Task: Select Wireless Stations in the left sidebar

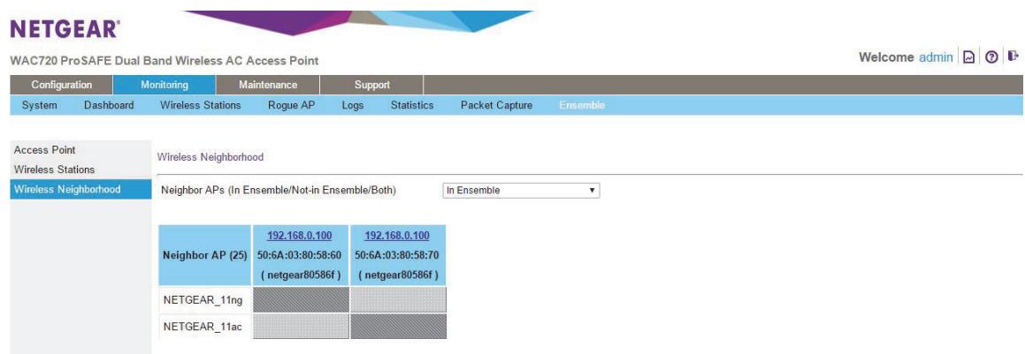Action: tap(54, 169)
